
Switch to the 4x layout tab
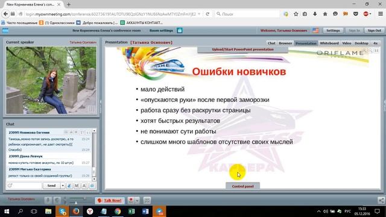point(375,43)
